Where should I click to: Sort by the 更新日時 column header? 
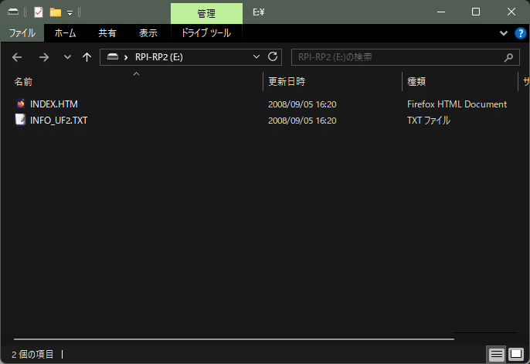point(287,82)
